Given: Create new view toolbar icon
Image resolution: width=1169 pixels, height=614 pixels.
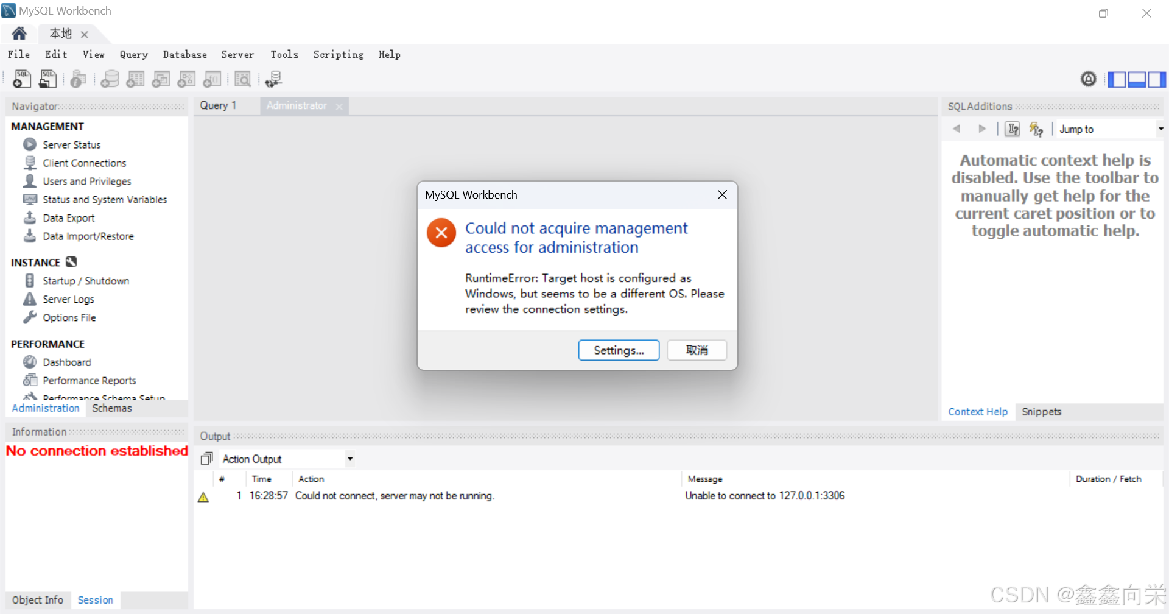Looking at the screenshot, I should (161, 79).
